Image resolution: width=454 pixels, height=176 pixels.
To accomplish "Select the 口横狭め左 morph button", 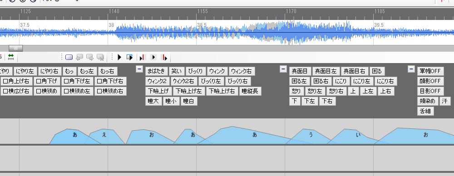I will pyautogui.click(x=77, y=91).
